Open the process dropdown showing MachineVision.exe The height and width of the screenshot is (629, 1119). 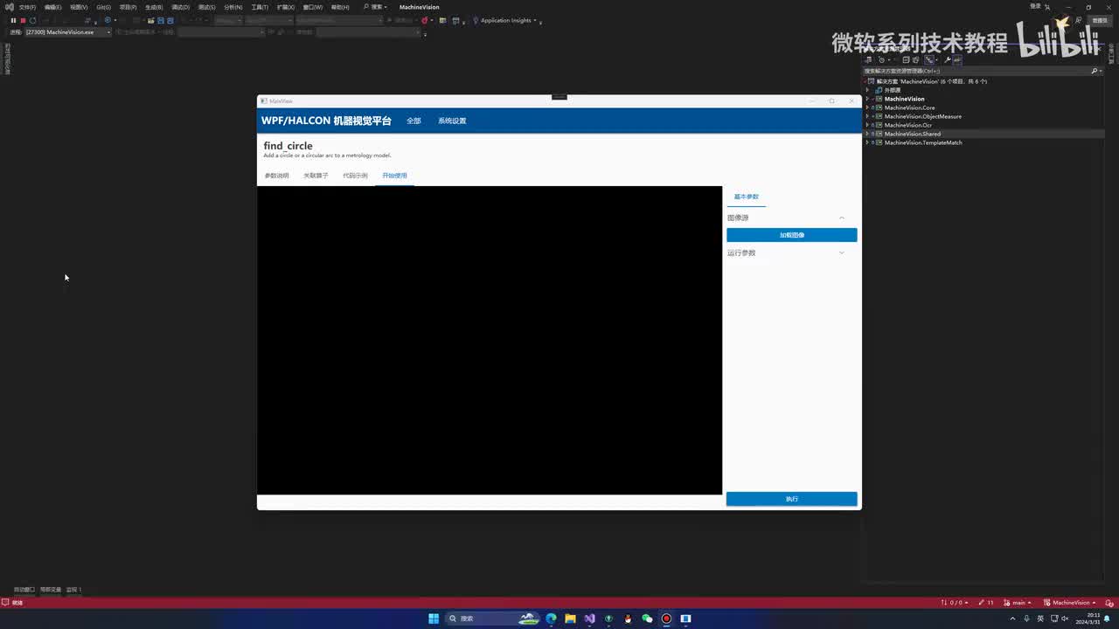click(67, 32)
